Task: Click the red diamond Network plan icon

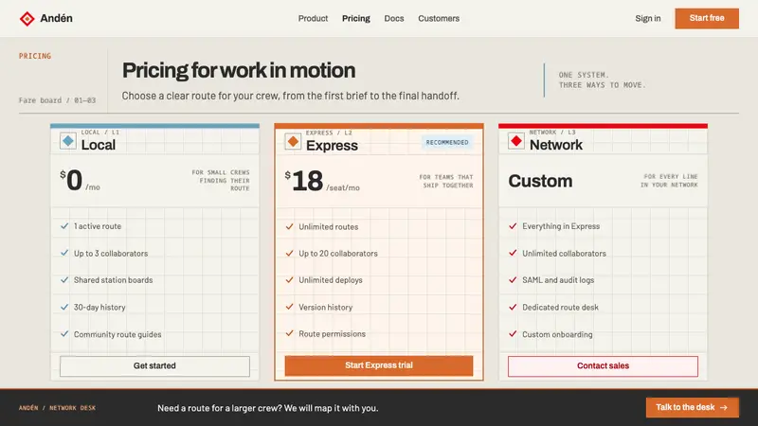Action: pos(516,141)
